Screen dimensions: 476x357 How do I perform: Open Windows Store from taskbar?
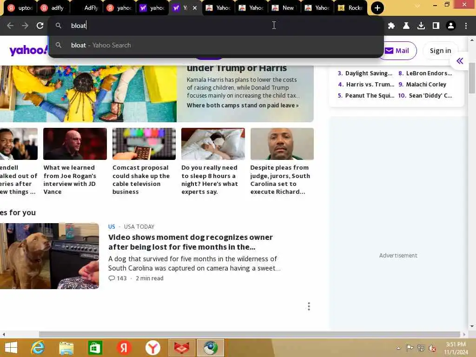[95, 348]
